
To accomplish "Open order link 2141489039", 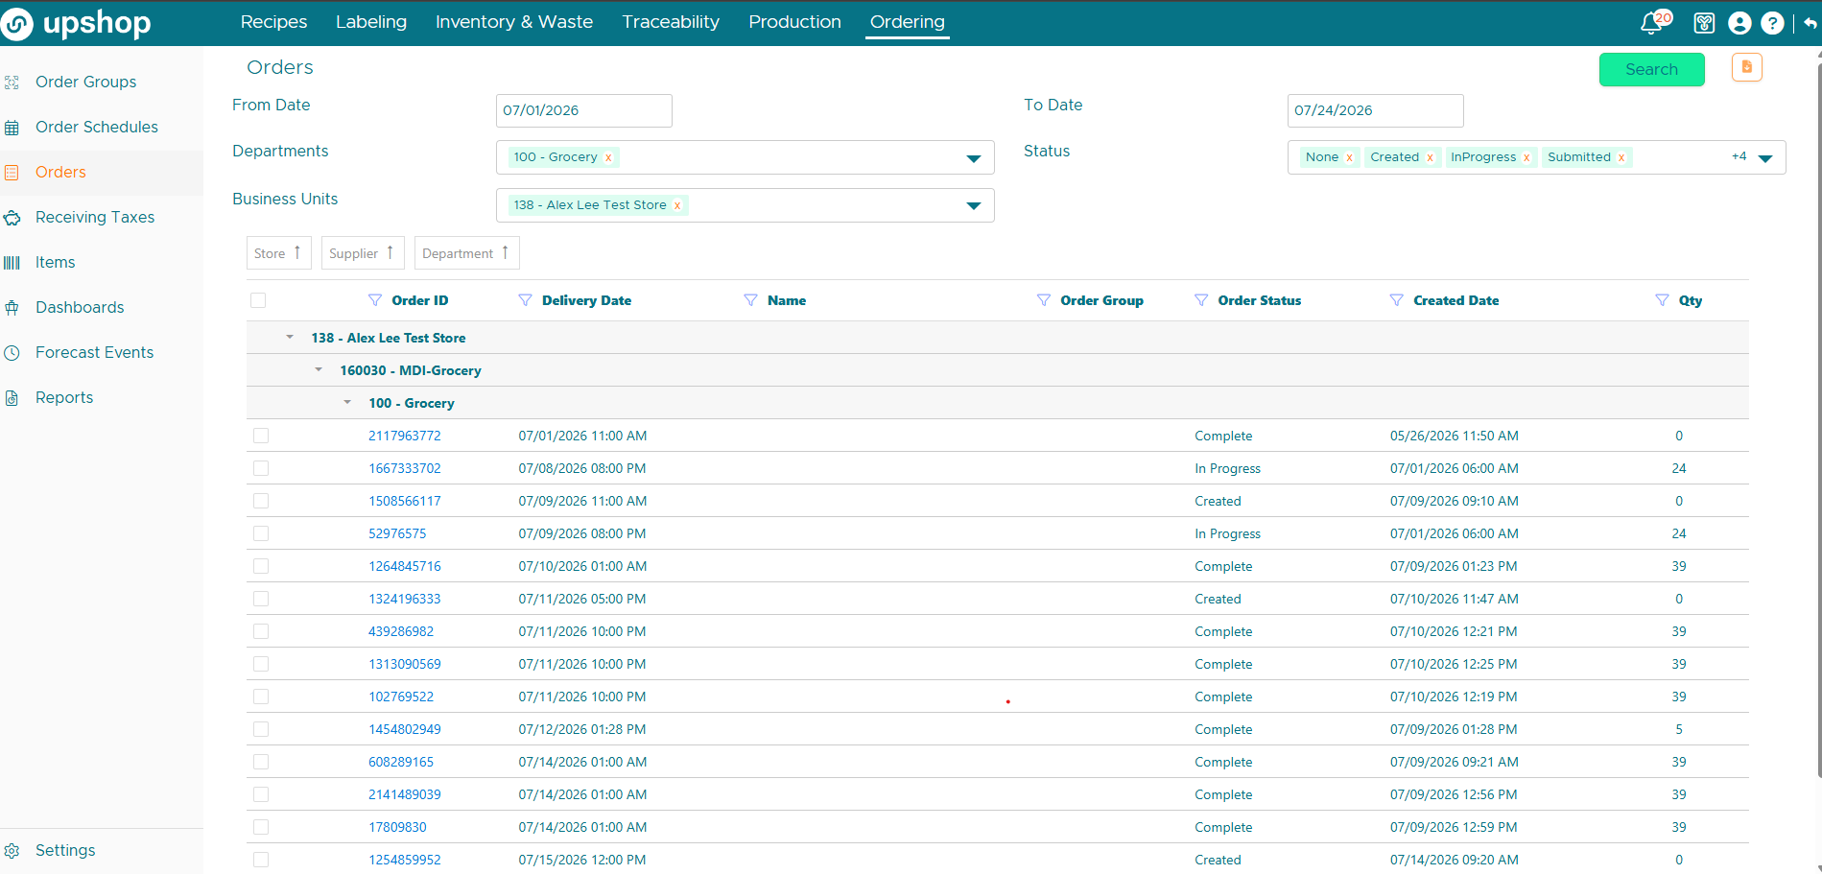I will coord(405,794).
